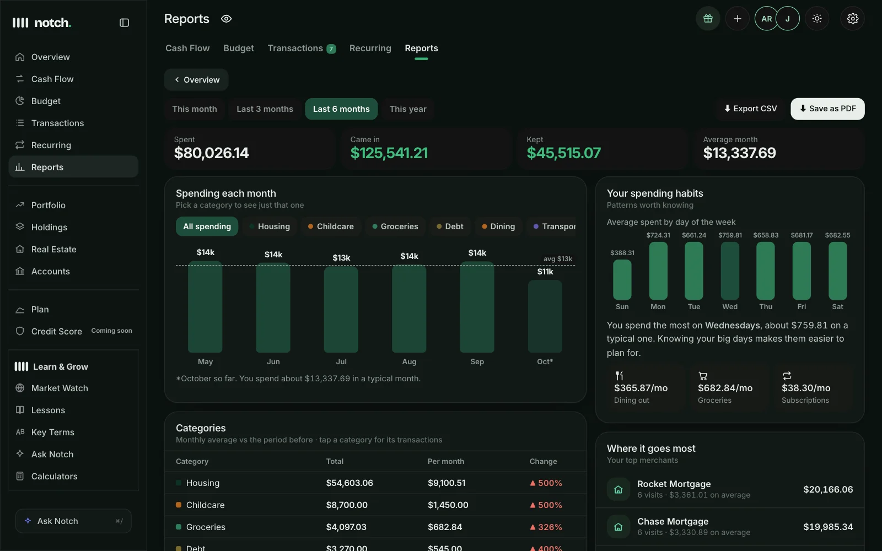Screen dimensions: 882x551
Task: Open settings gear icon
Action: pos(852,19)
